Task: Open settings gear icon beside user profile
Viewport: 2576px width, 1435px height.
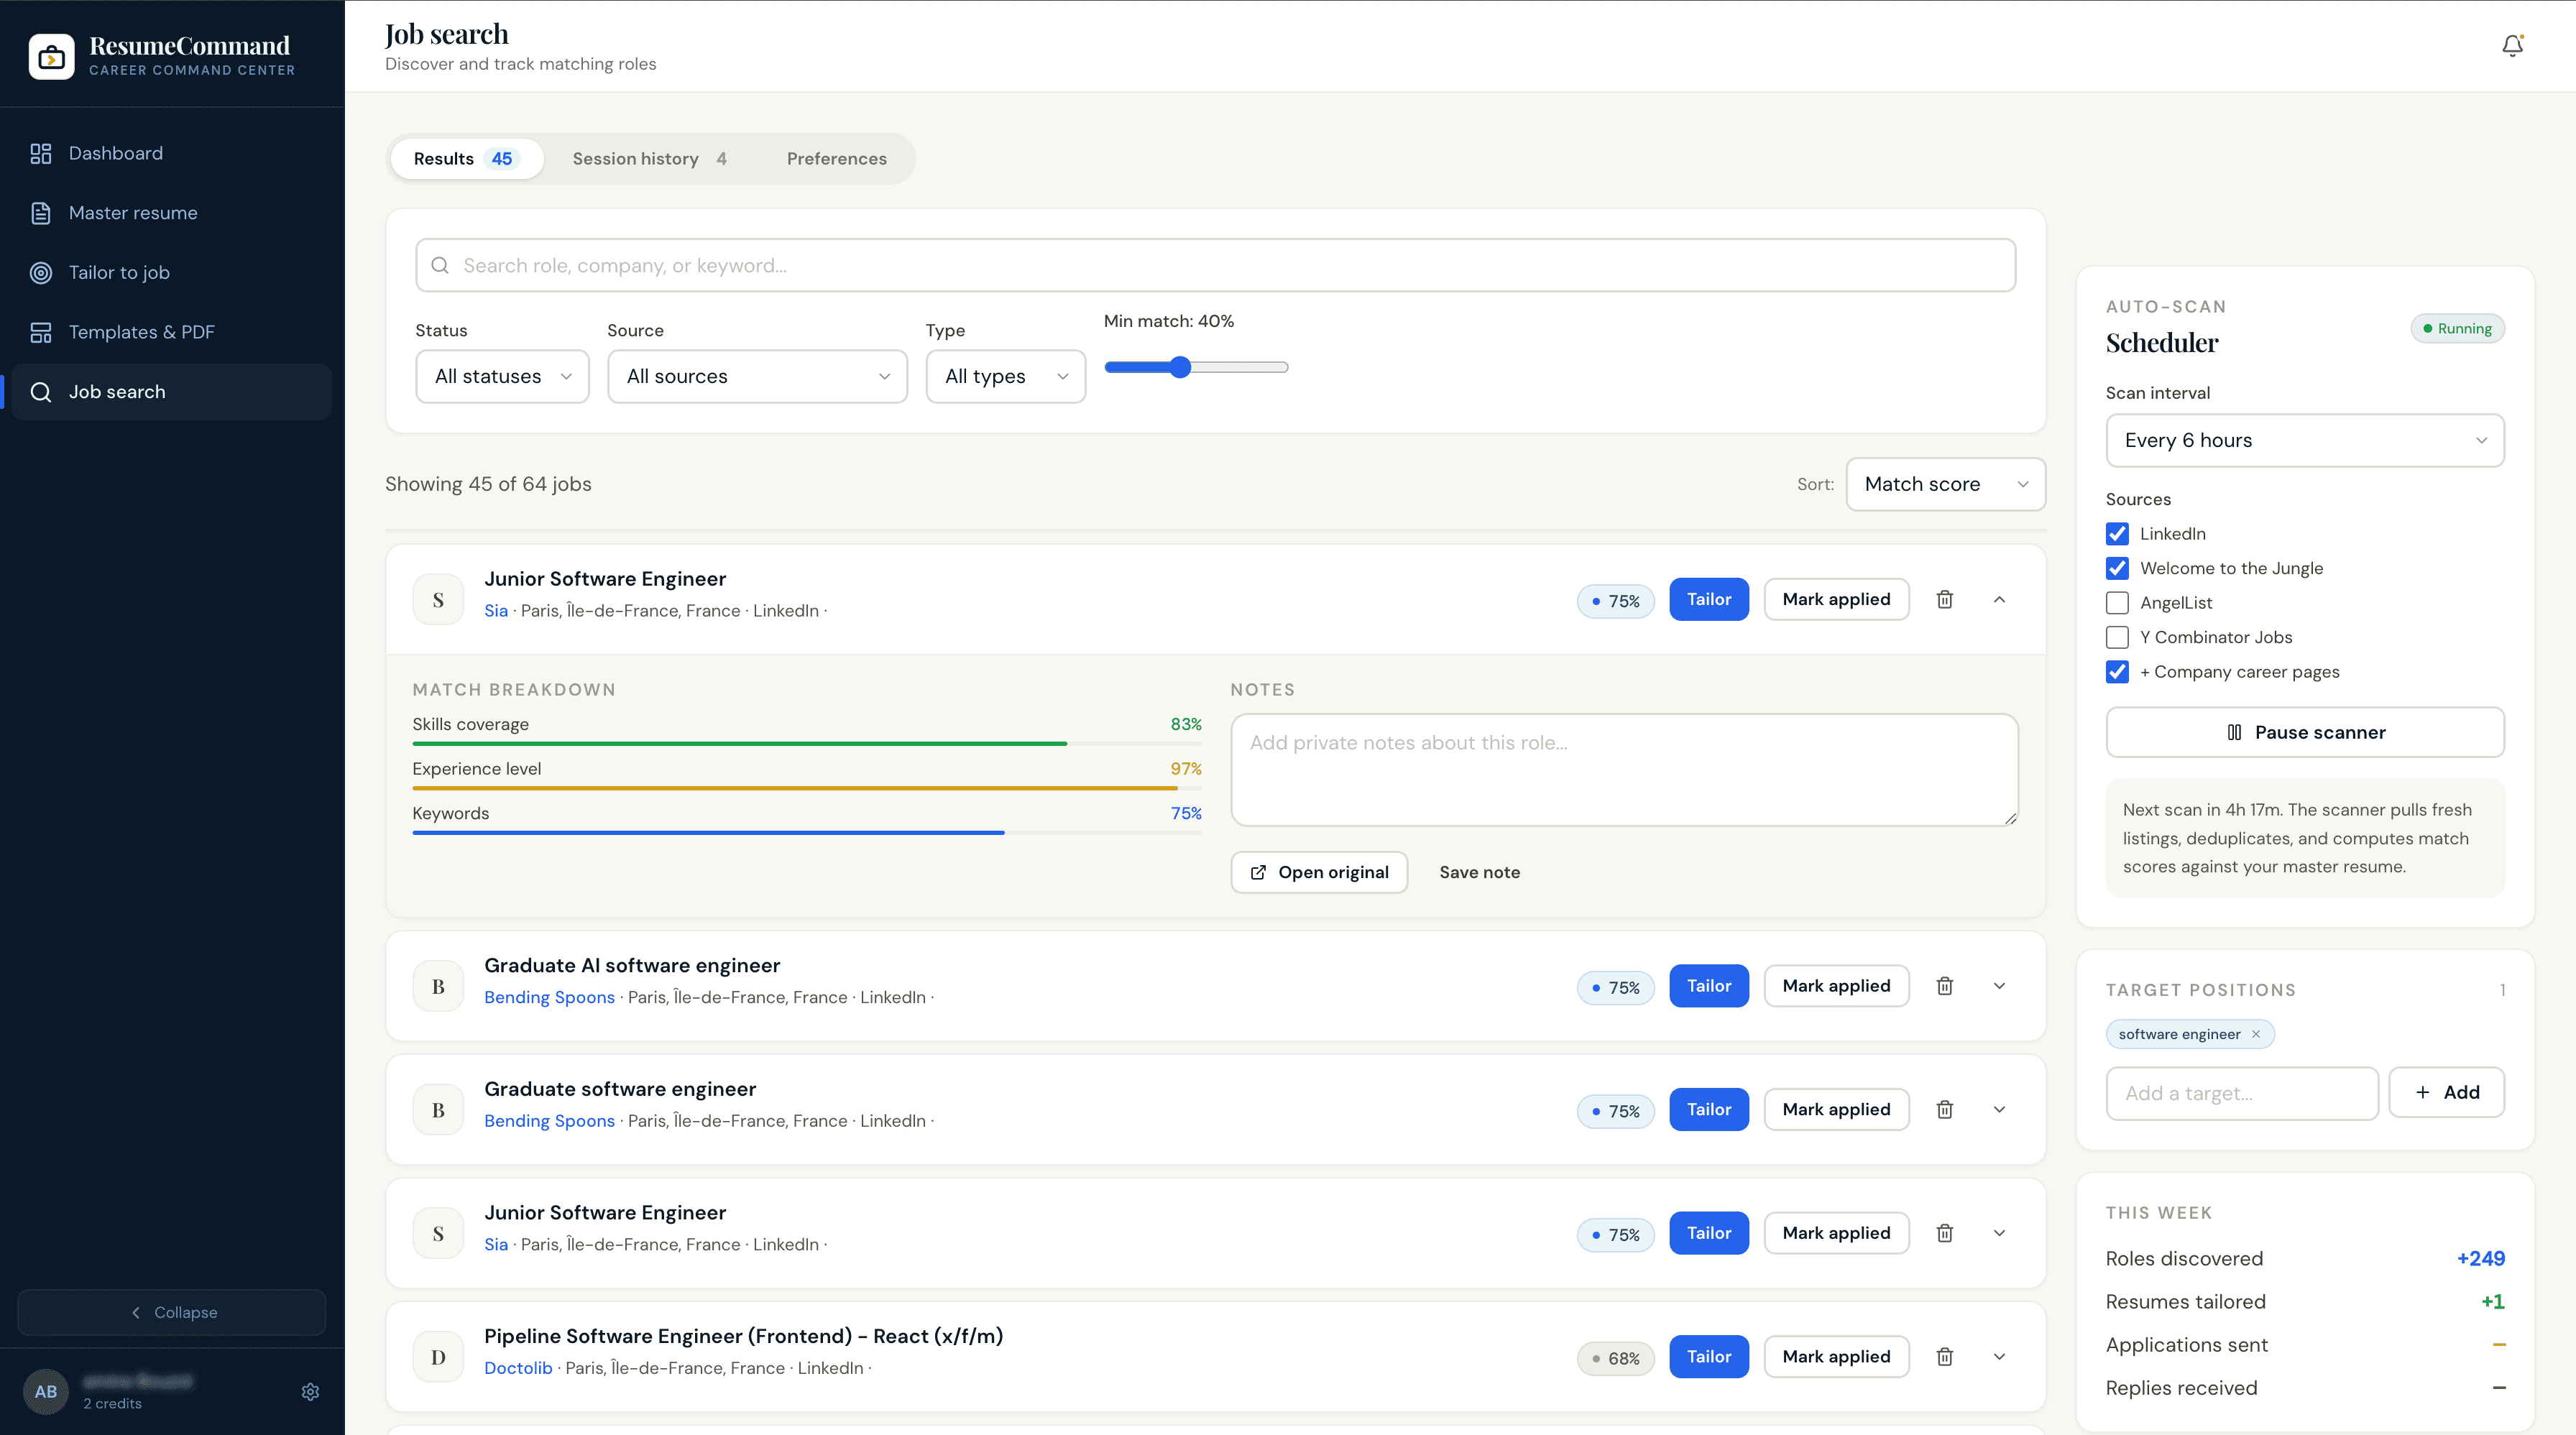Action: click(310, 1391)
